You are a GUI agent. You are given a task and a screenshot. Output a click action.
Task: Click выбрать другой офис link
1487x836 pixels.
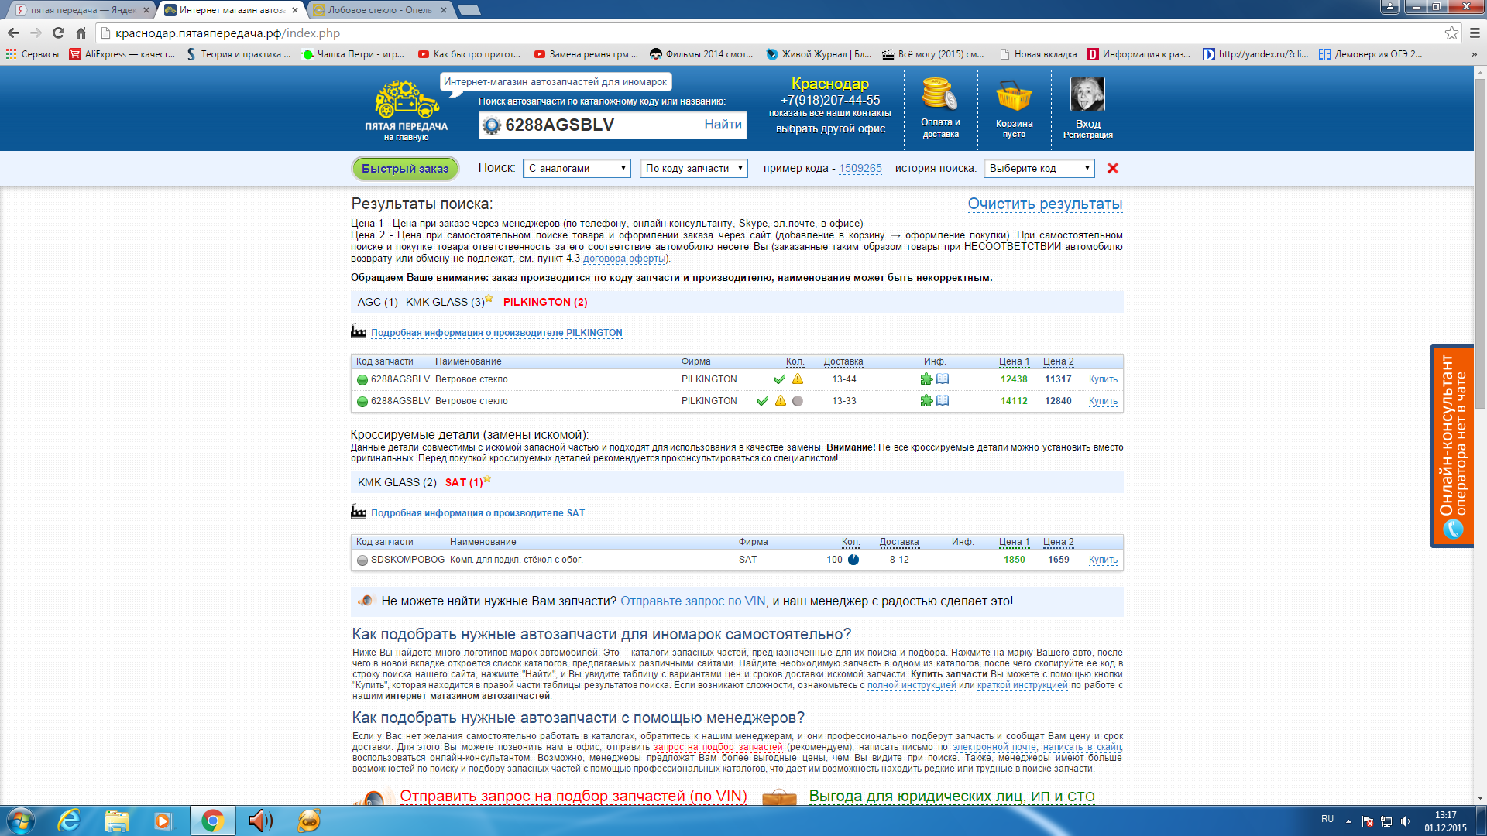[x=830, y=128]
